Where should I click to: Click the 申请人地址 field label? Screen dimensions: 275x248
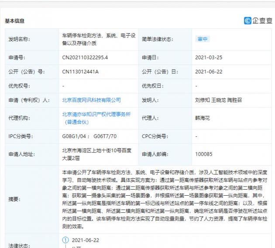click(21, 154)
